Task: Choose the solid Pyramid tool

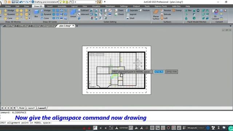Action: pos(46,14)
